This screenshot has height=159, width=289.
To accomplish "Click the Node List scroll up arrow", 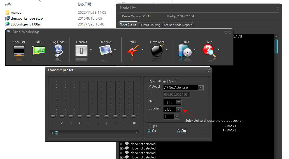I will 276,36.
